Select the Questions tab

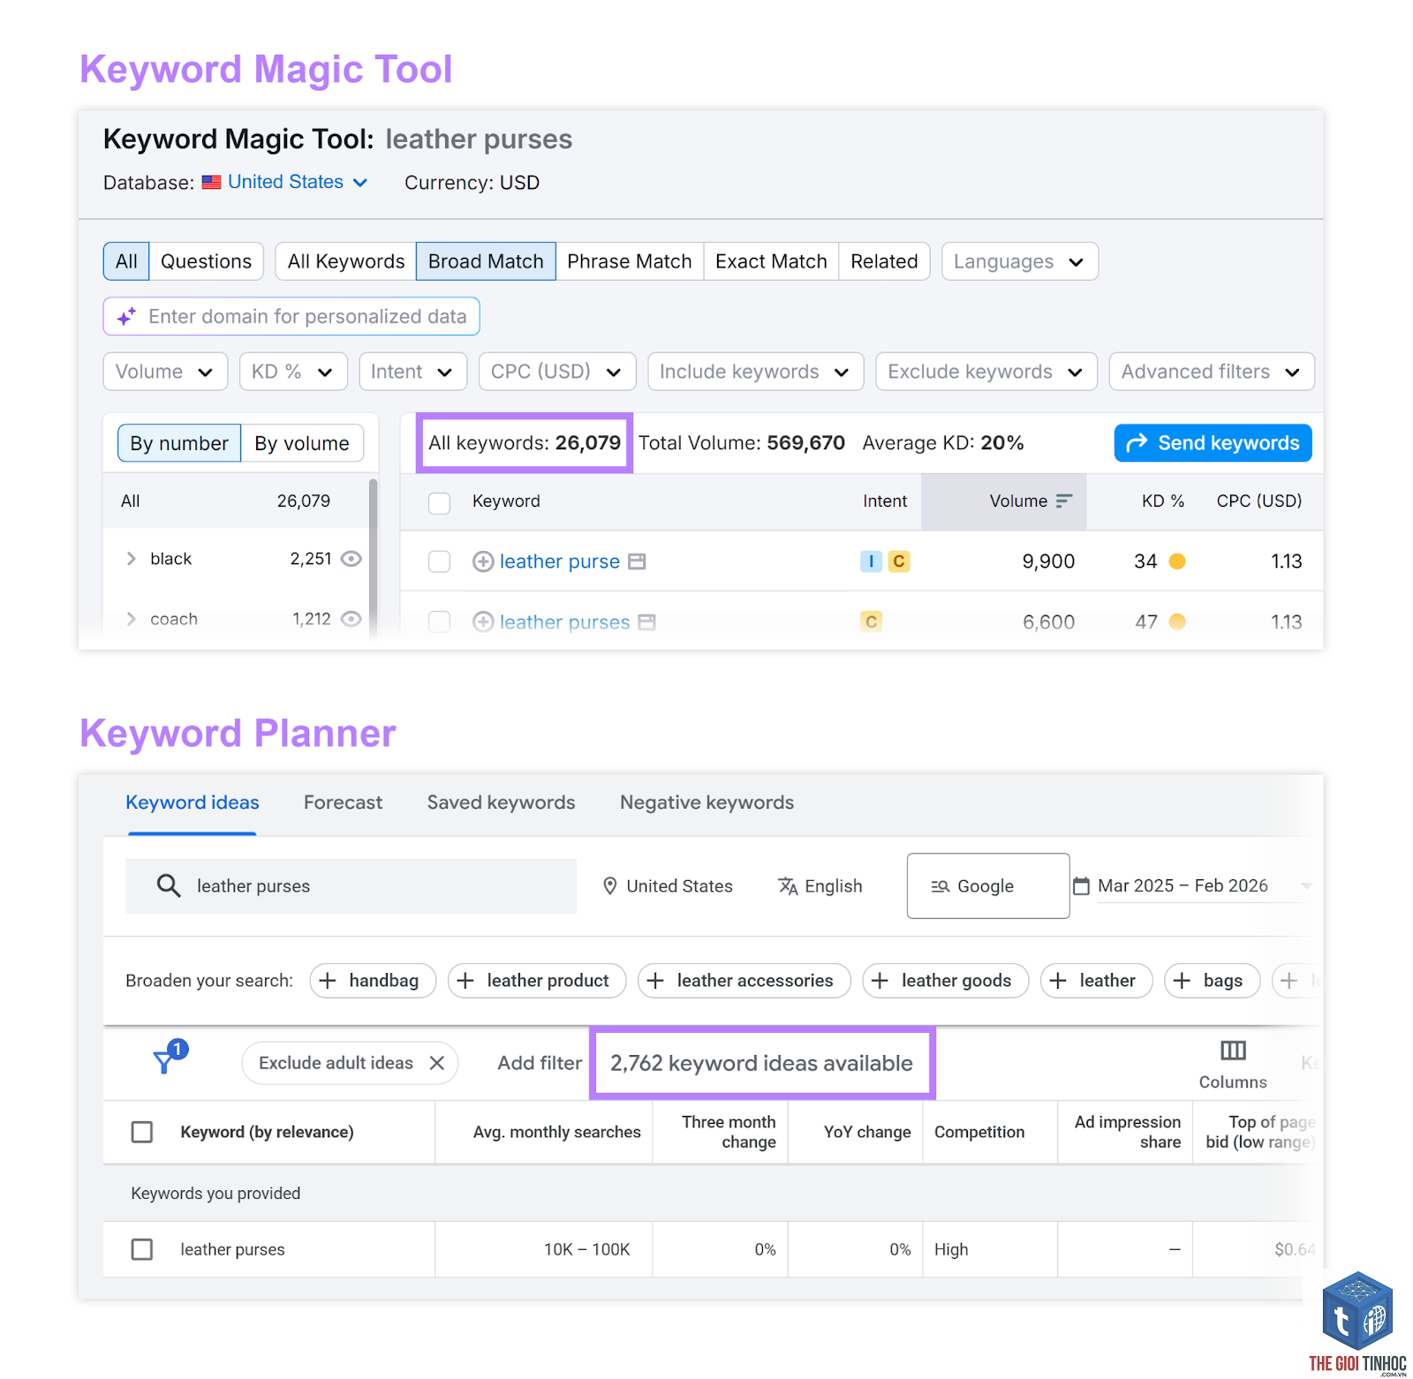click(206, 261)
